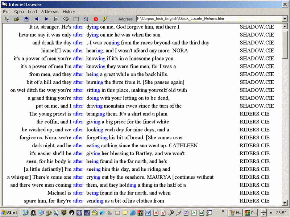The width and height of the screenshot is (290, 217).
Task: Navigate back with the left arrow
Action: click(36, 19)
